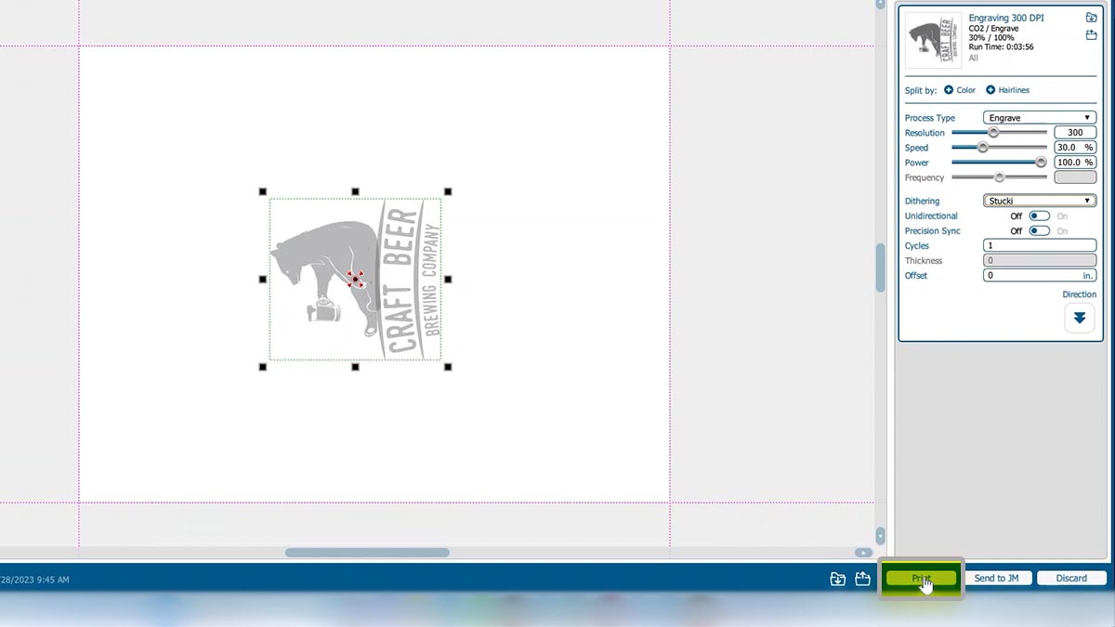Click the save job to library icon
The height and width of the screenshot is (627, 1115).
pos(1091,17)
